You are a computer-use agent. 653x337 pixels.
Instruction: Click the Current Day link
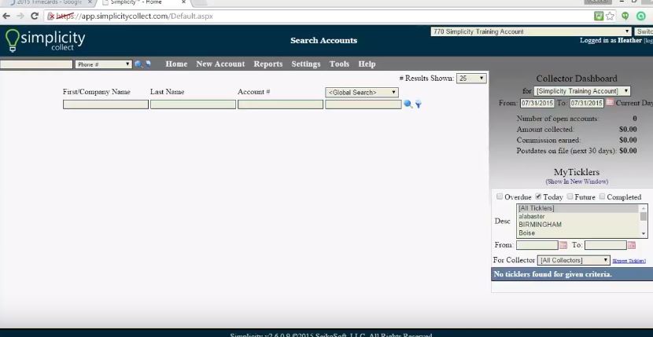tap(634, 103)
